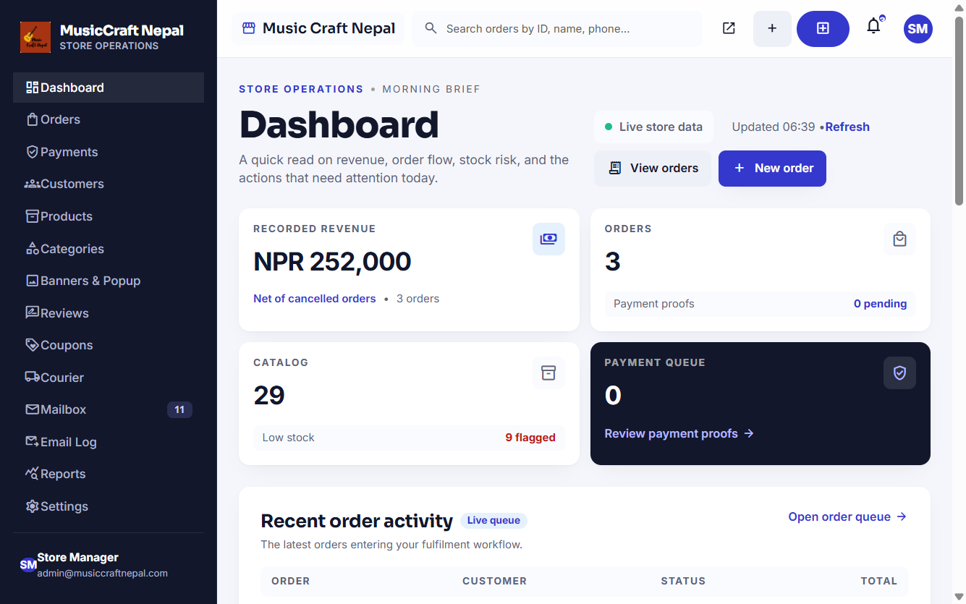Create a New order
This screenshot has height=604, width=966.
point(772,169)
